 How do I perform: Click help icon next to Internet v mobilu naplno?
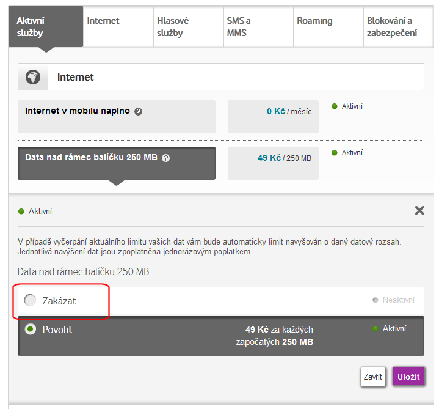(139, 112)
